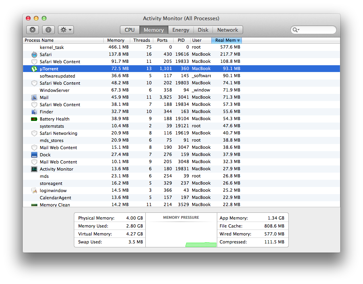Viewport: 363px width, 284px height.
Task: Click the process search field
Action: [313, 30]
